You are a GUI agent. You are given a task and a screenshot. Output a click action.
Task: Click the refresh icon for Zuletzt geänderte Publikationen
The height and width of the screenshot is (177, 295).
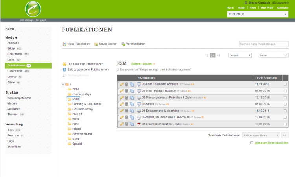[65, 69]
